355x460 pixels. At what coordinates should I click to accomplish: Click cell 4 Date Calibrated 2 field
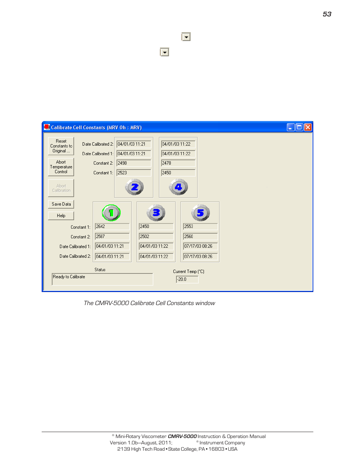coord(178,144)
